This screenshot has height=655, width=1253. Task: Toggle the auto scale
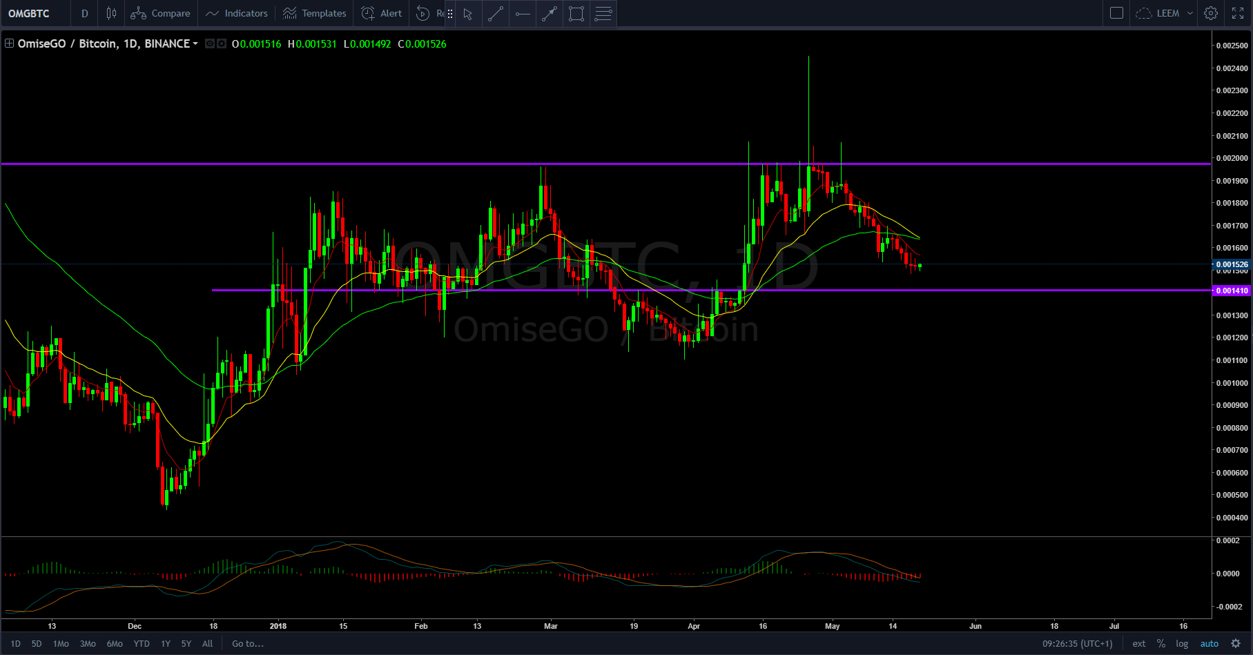pyautogui.click(x=1210, y=643)
